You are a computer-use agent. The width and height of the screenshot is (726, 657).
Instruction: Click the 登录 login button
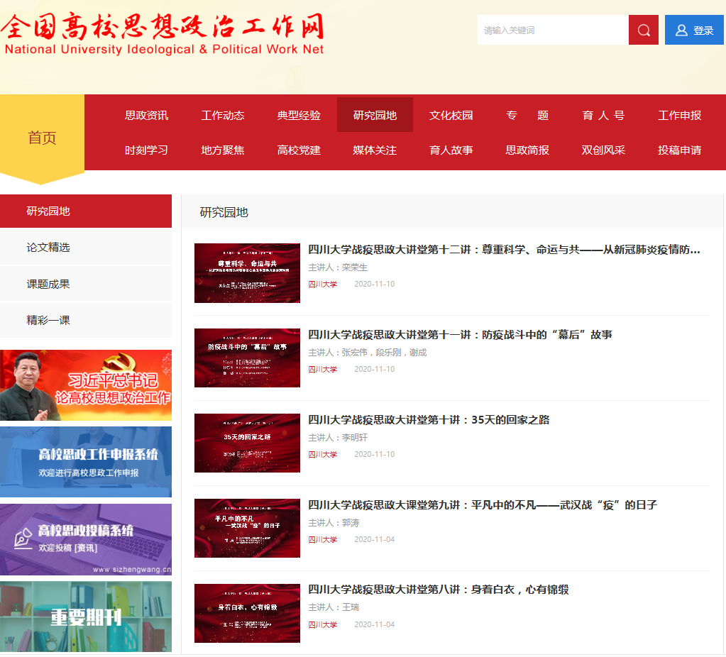(x=694, y=30)
